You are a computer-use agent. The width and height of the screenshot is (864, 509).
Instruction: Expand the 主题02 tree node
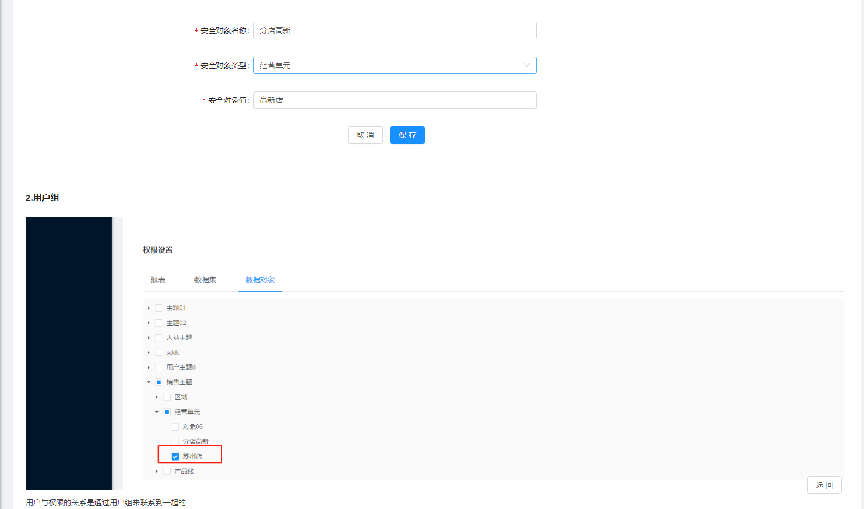(x=149, y=323)
